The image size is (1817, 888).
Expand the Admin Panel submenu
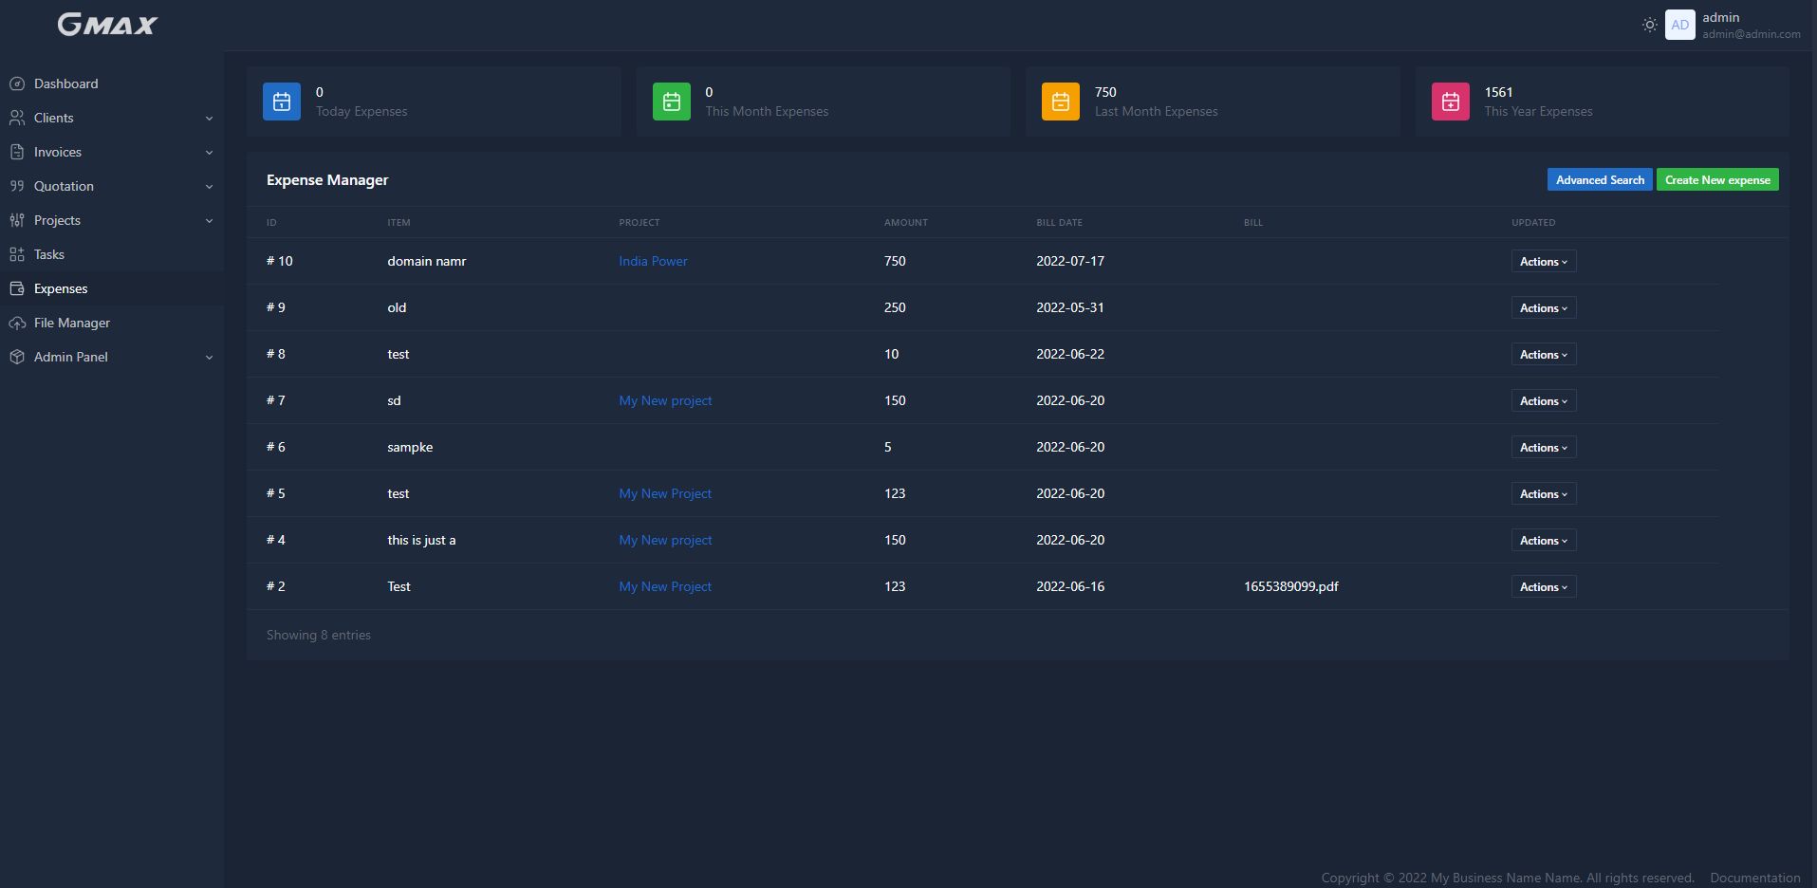click(x=209, y=358)
